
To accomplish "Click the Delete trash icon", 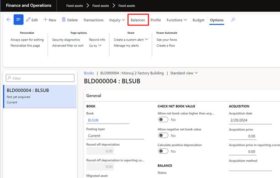I will click(63, 20).
